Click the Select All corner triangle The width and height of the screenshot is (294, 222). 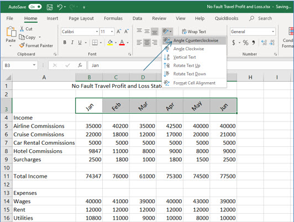click(x=8, y=77)
